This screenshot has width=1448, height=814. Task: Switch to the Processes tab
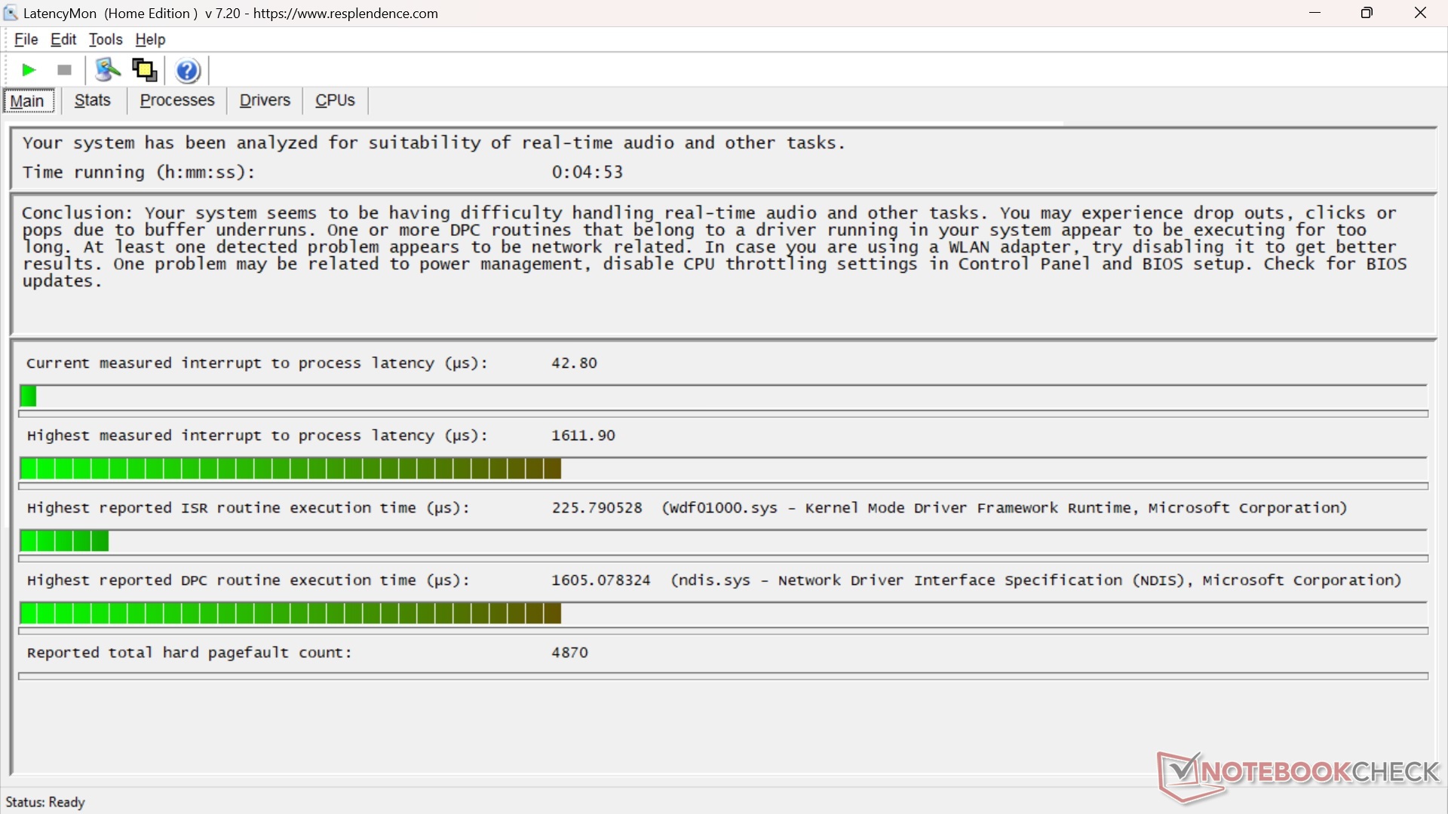coord(177,100)
